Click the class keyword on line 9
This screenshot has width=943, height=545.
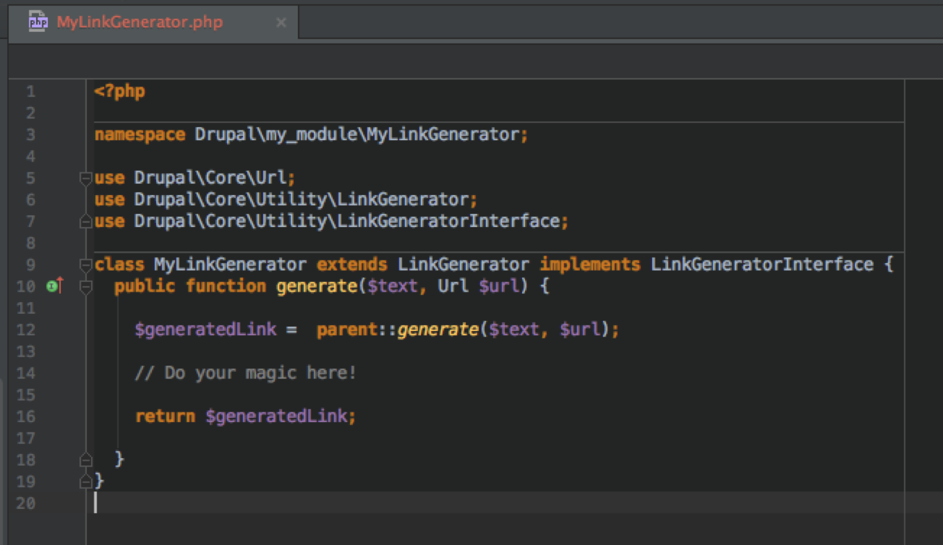pyautogui.click(x=120, y=265)
